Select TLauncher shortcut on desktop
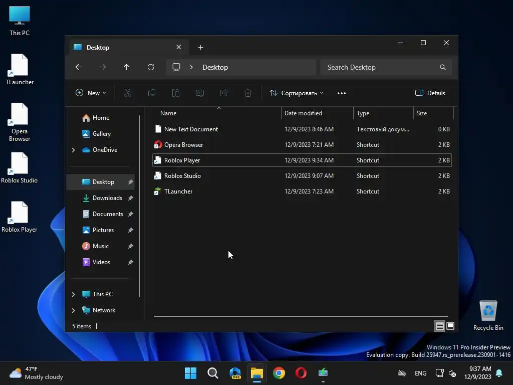Image resolution: width=513 pixels, height=385 pixels. click(20, 70)
